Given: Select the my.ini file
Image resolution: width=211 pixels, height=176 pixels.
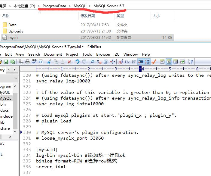Looking at the screenshot, I should tap(87, 37).
